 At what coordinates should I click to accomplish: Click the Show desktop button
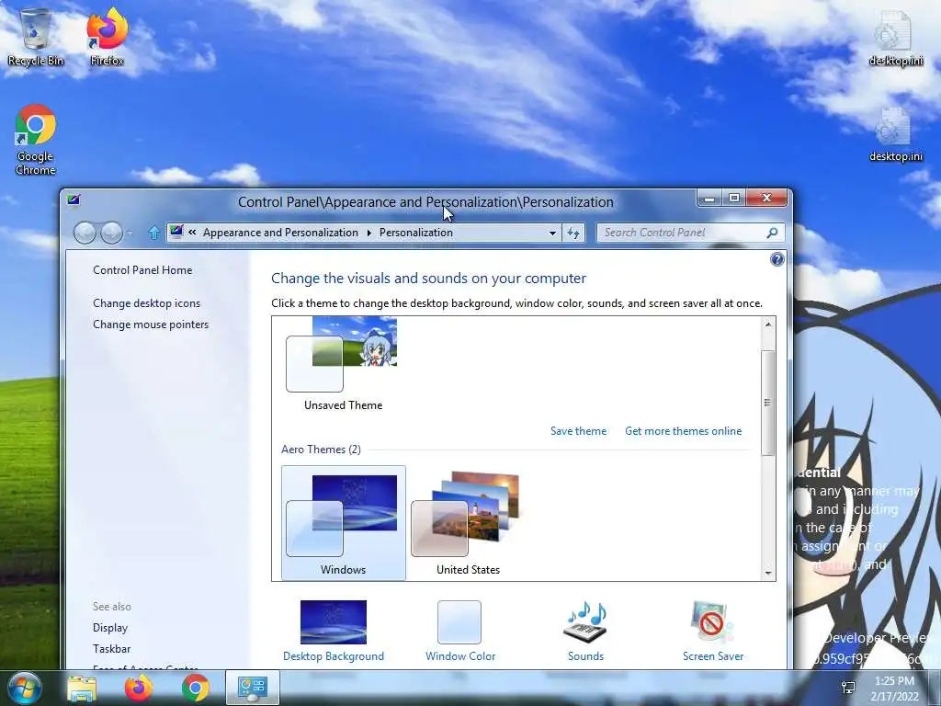coord(934,688)
